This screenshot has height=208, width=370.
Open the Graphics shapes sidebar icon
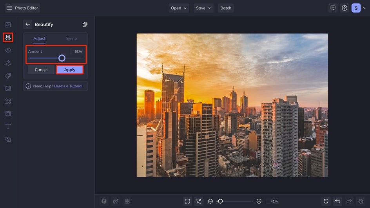[x=8, y=101]
